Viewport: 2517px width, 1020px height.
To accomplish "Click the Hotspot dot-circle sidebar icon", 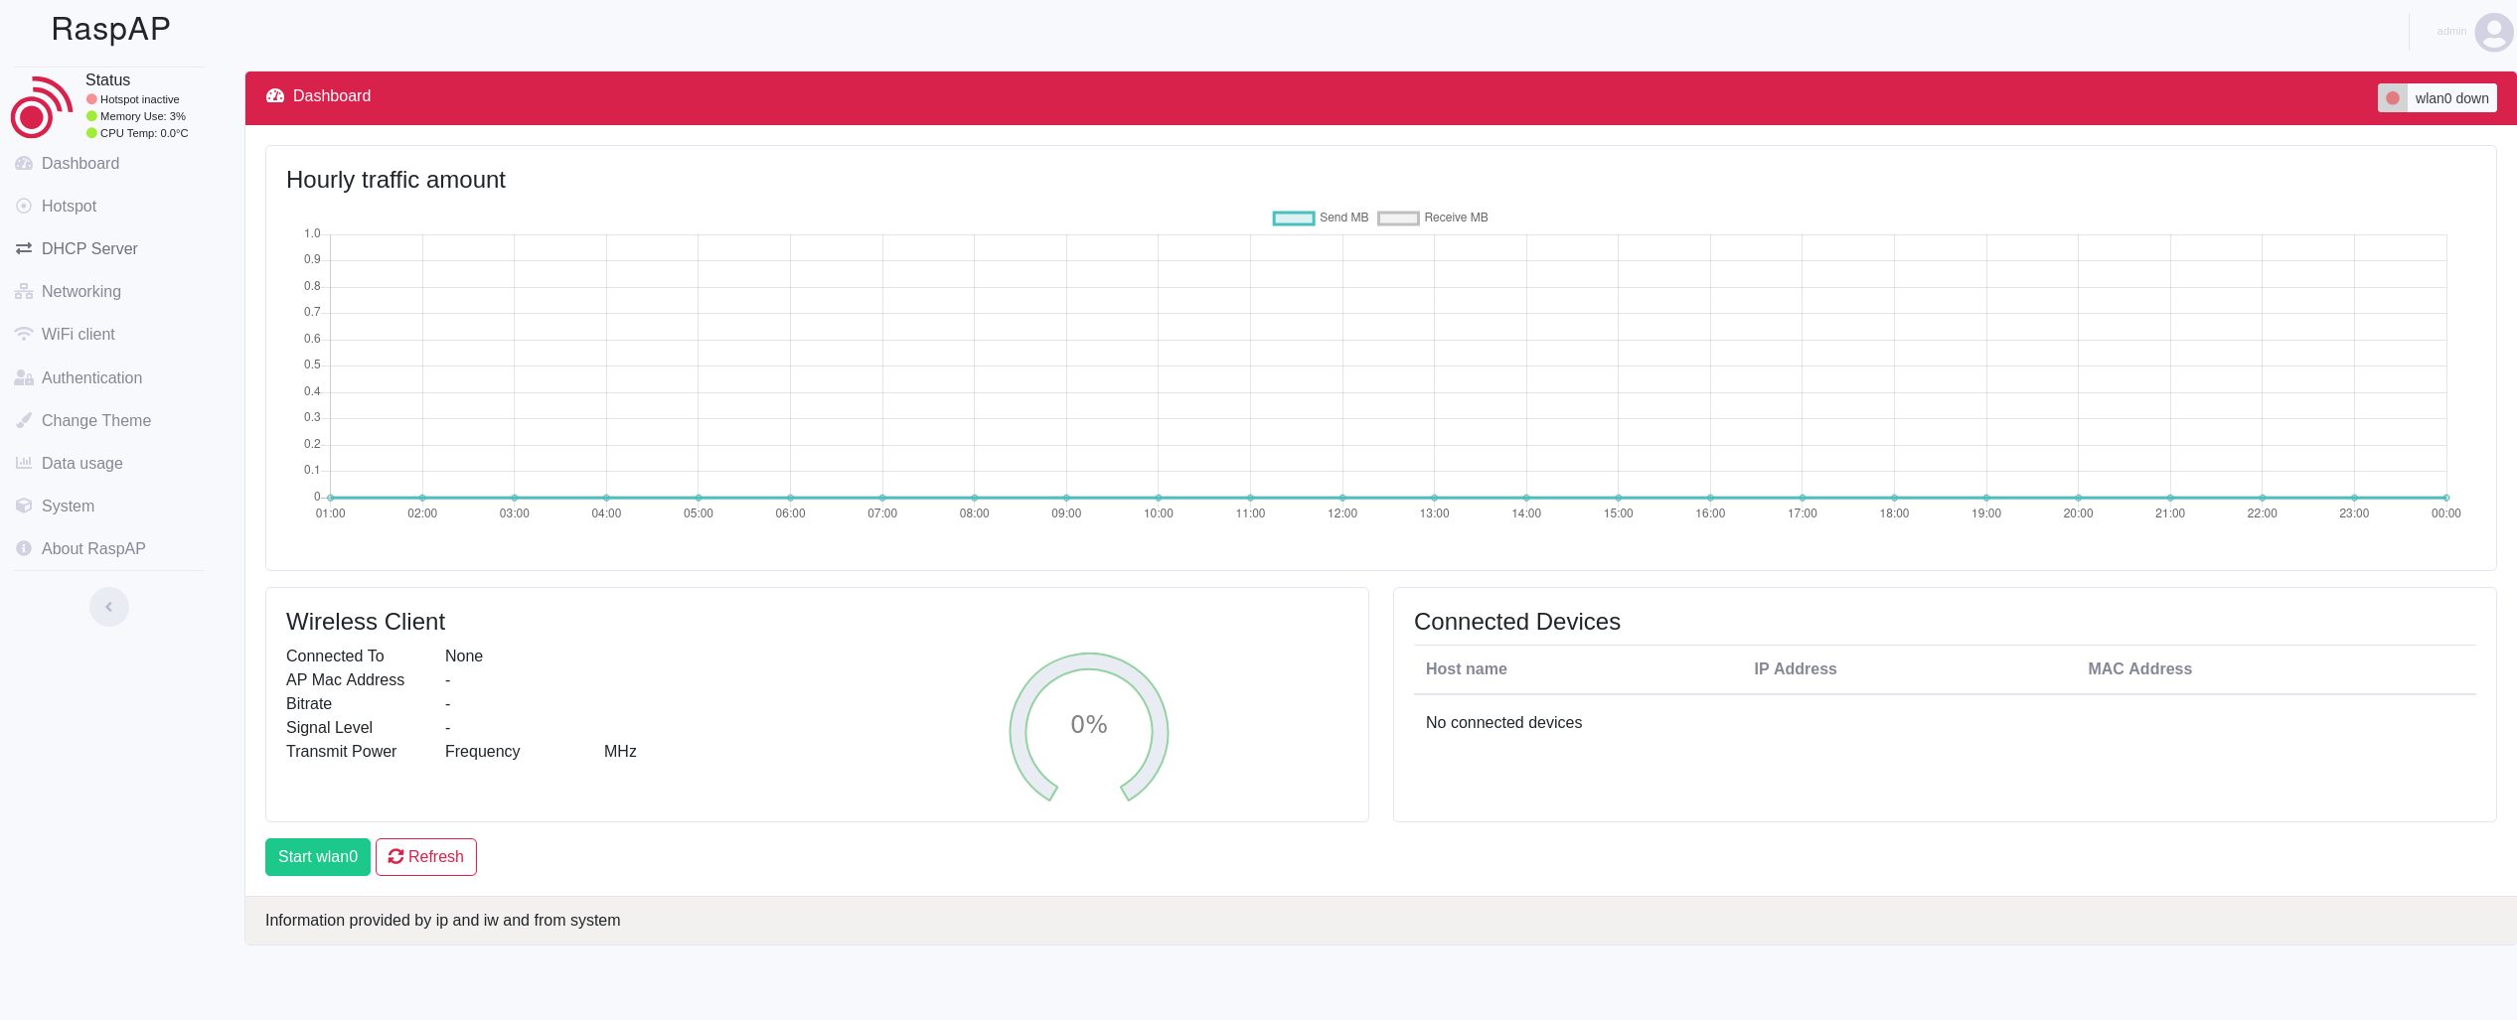I will (x=24, y=207).
